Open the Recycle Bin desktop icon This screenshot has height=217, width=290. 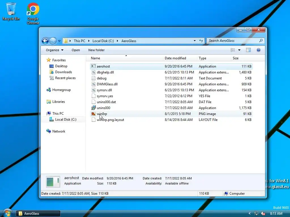tap(11, 11)
